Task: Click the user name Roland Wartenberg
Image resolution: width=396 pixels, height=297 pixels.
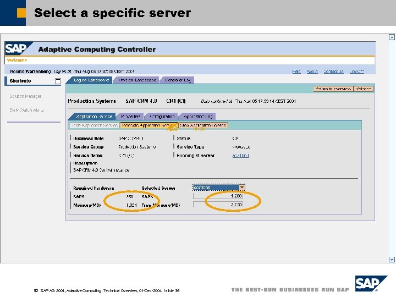Action: tap(31, 71)
